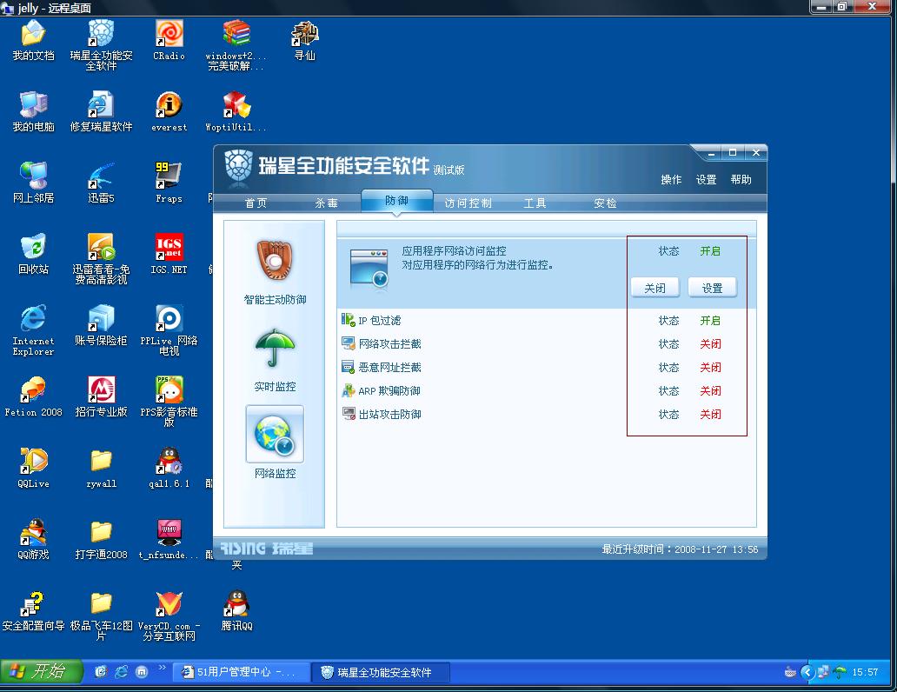Select the IGS.NET desktop icon
The image size is (897, 692).
[169, 247]
